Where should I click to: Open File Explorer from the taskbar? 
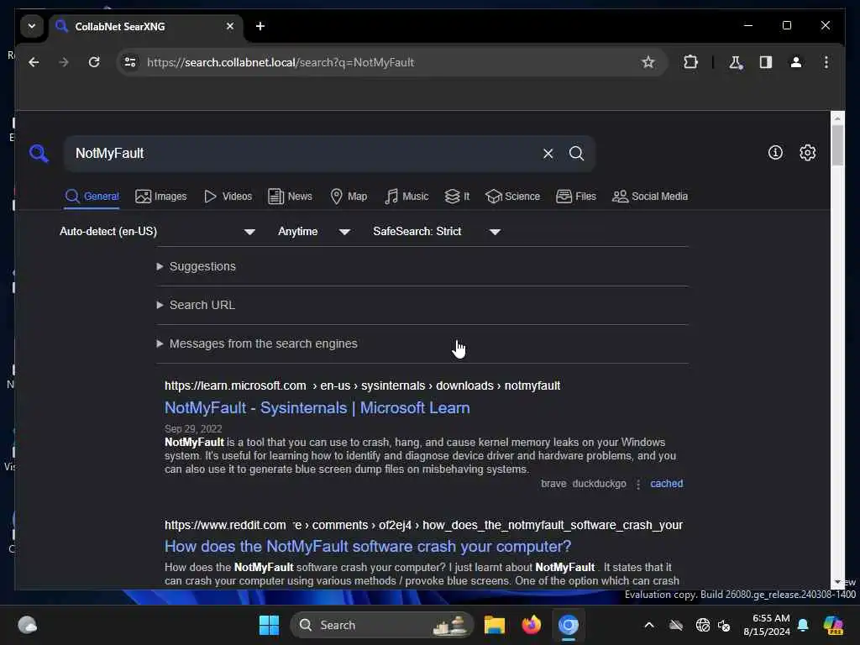(494, 625)
